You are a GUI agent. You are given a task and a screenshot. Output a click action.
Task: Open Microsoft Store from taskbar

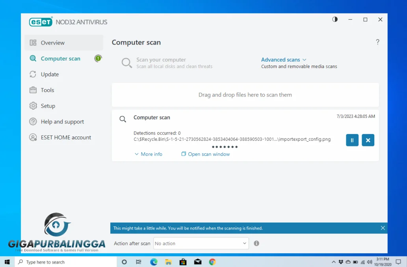(x=183, y=262)
